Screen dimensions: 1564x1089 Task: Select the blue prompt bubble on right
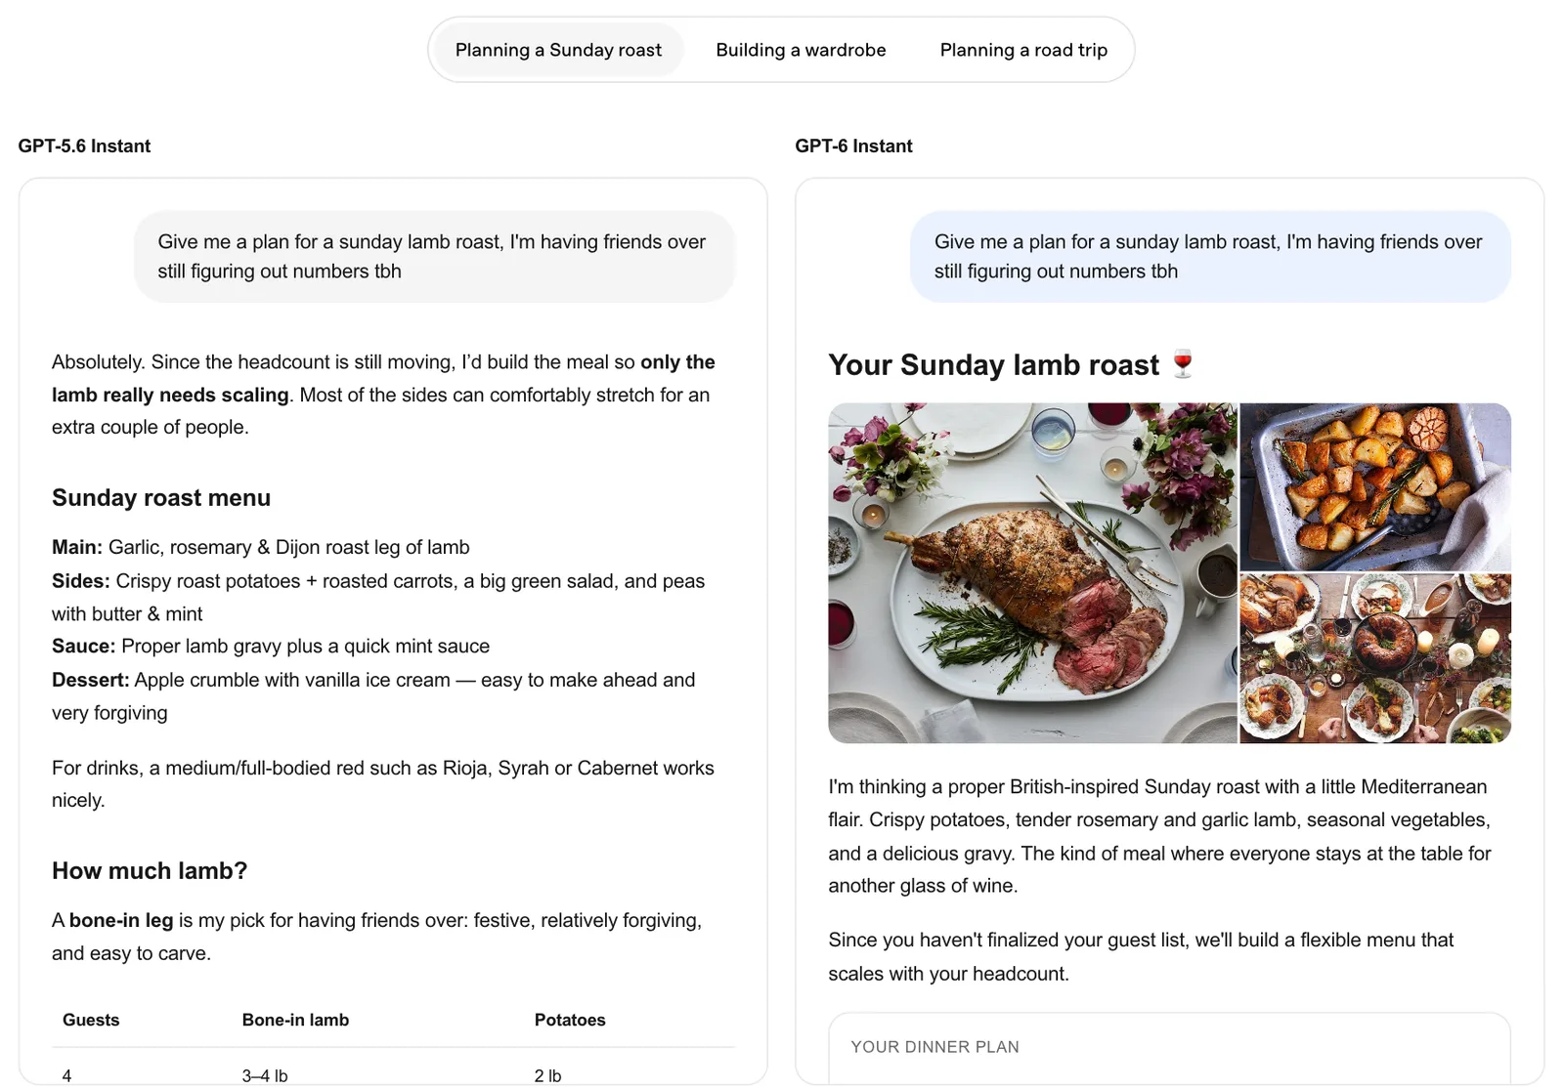pyautogui.click(x=1210, y=257)
